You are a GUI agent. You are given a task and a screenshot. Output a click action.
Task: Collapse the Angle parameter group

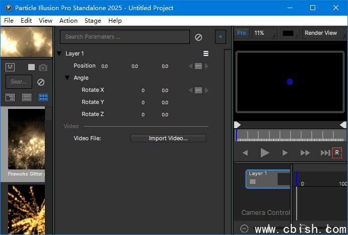tap(67, 78)
